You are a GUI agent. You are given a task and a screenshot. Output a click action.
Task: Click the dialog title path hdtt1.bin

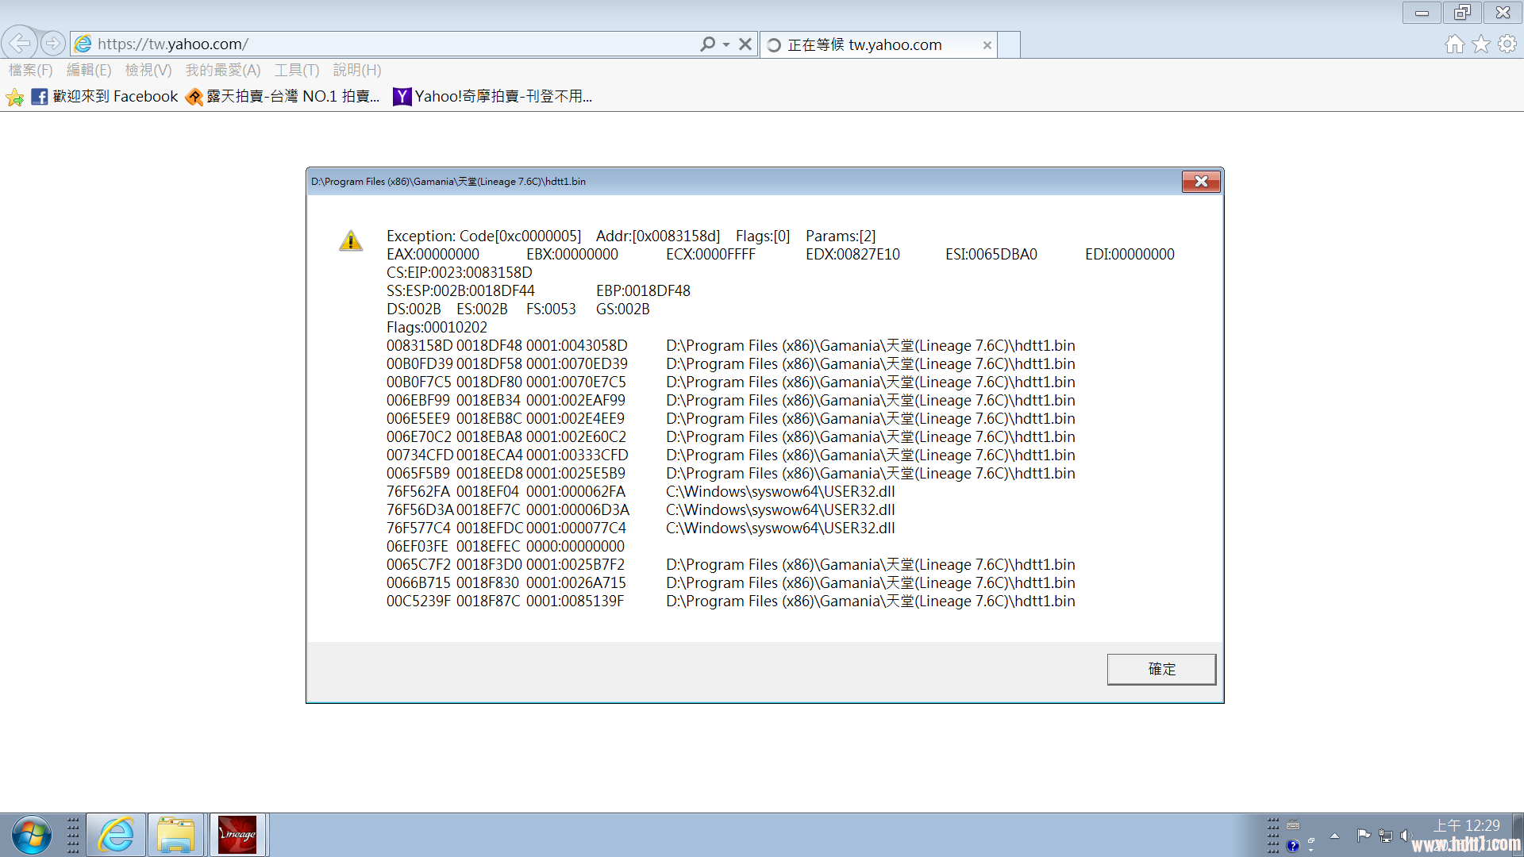point(448,182)
